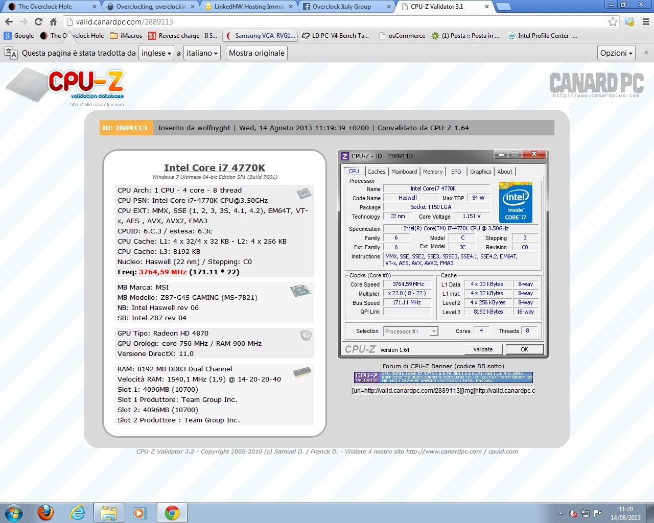Close the translation bar
The width and height of the screenshot is (654, 523).
pos(646,53)
